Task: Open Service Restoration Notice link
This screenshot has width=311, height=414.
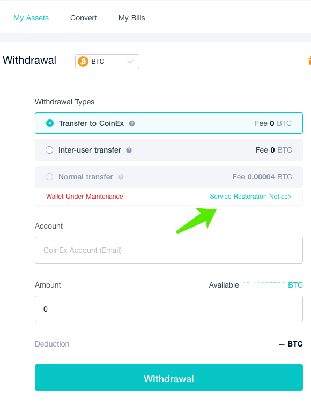Action: [x=251, y=197]
